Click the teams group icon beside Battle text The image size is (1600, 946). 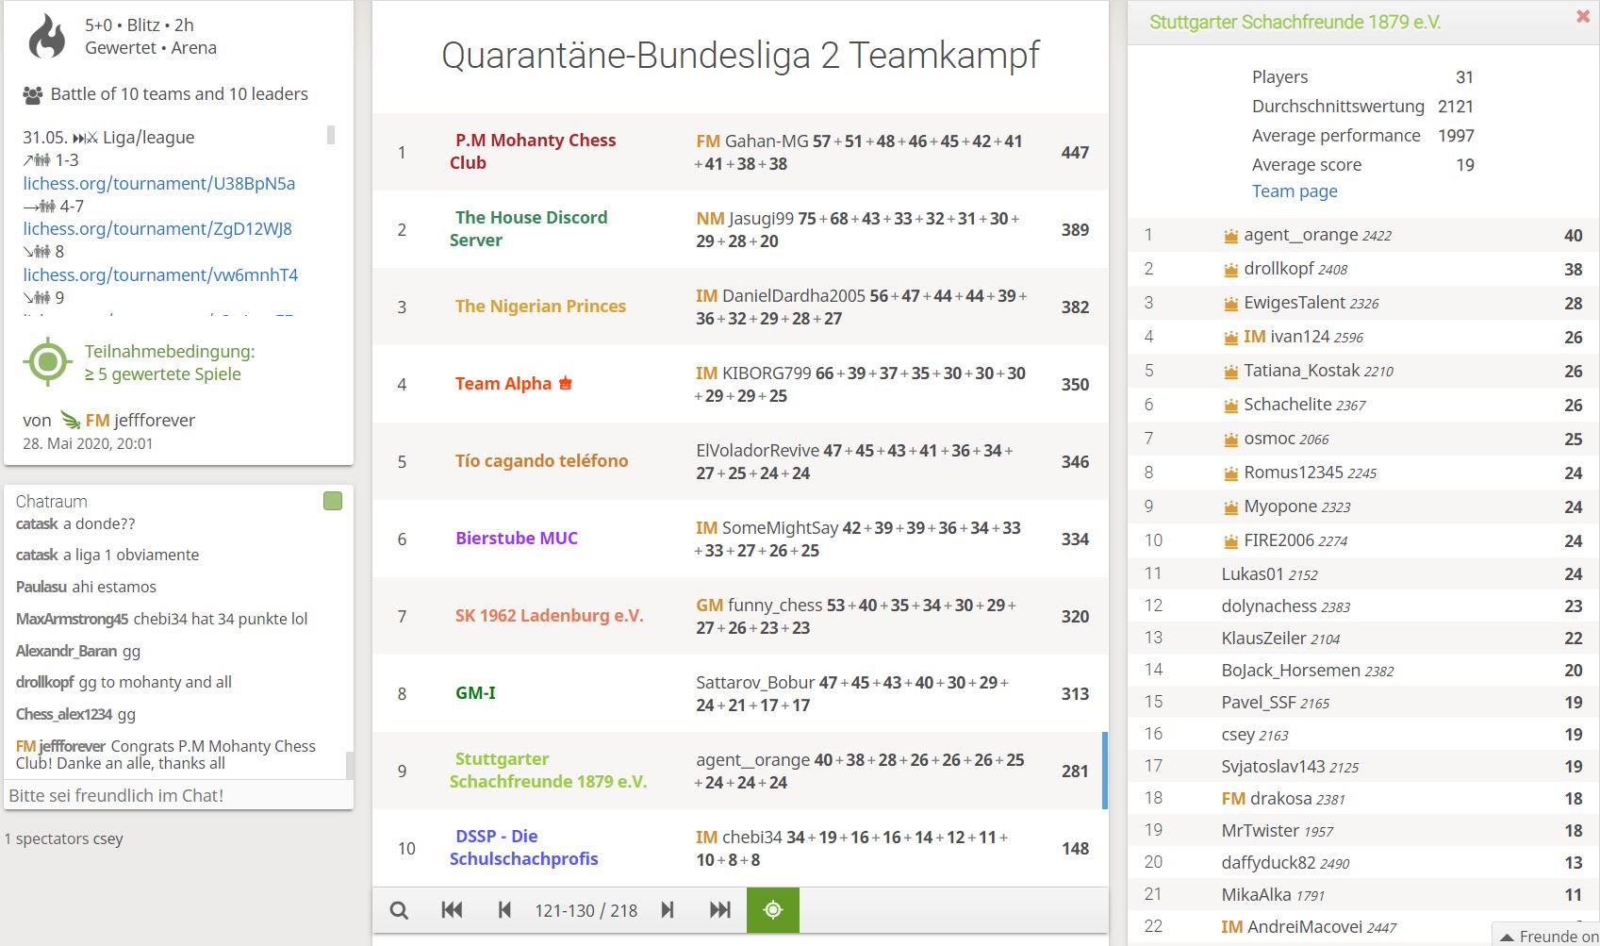coord(33,94)
